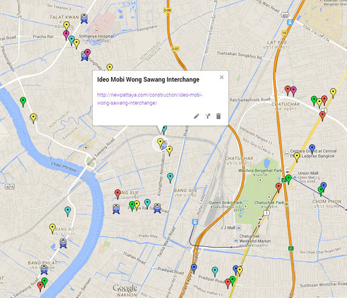
Task: Click the Google logo on the map
Action: (125, 289)
